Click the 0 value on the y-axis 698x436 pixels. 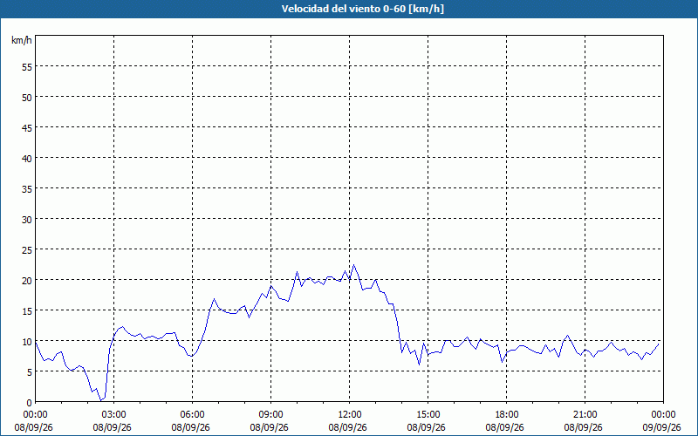pos(30,403)
